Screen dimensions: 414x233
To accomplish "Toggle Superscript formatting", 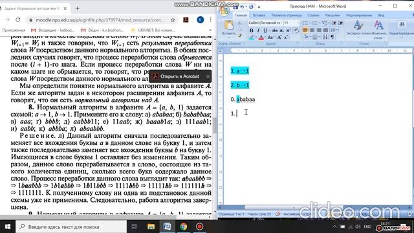I will coord(288,30).
